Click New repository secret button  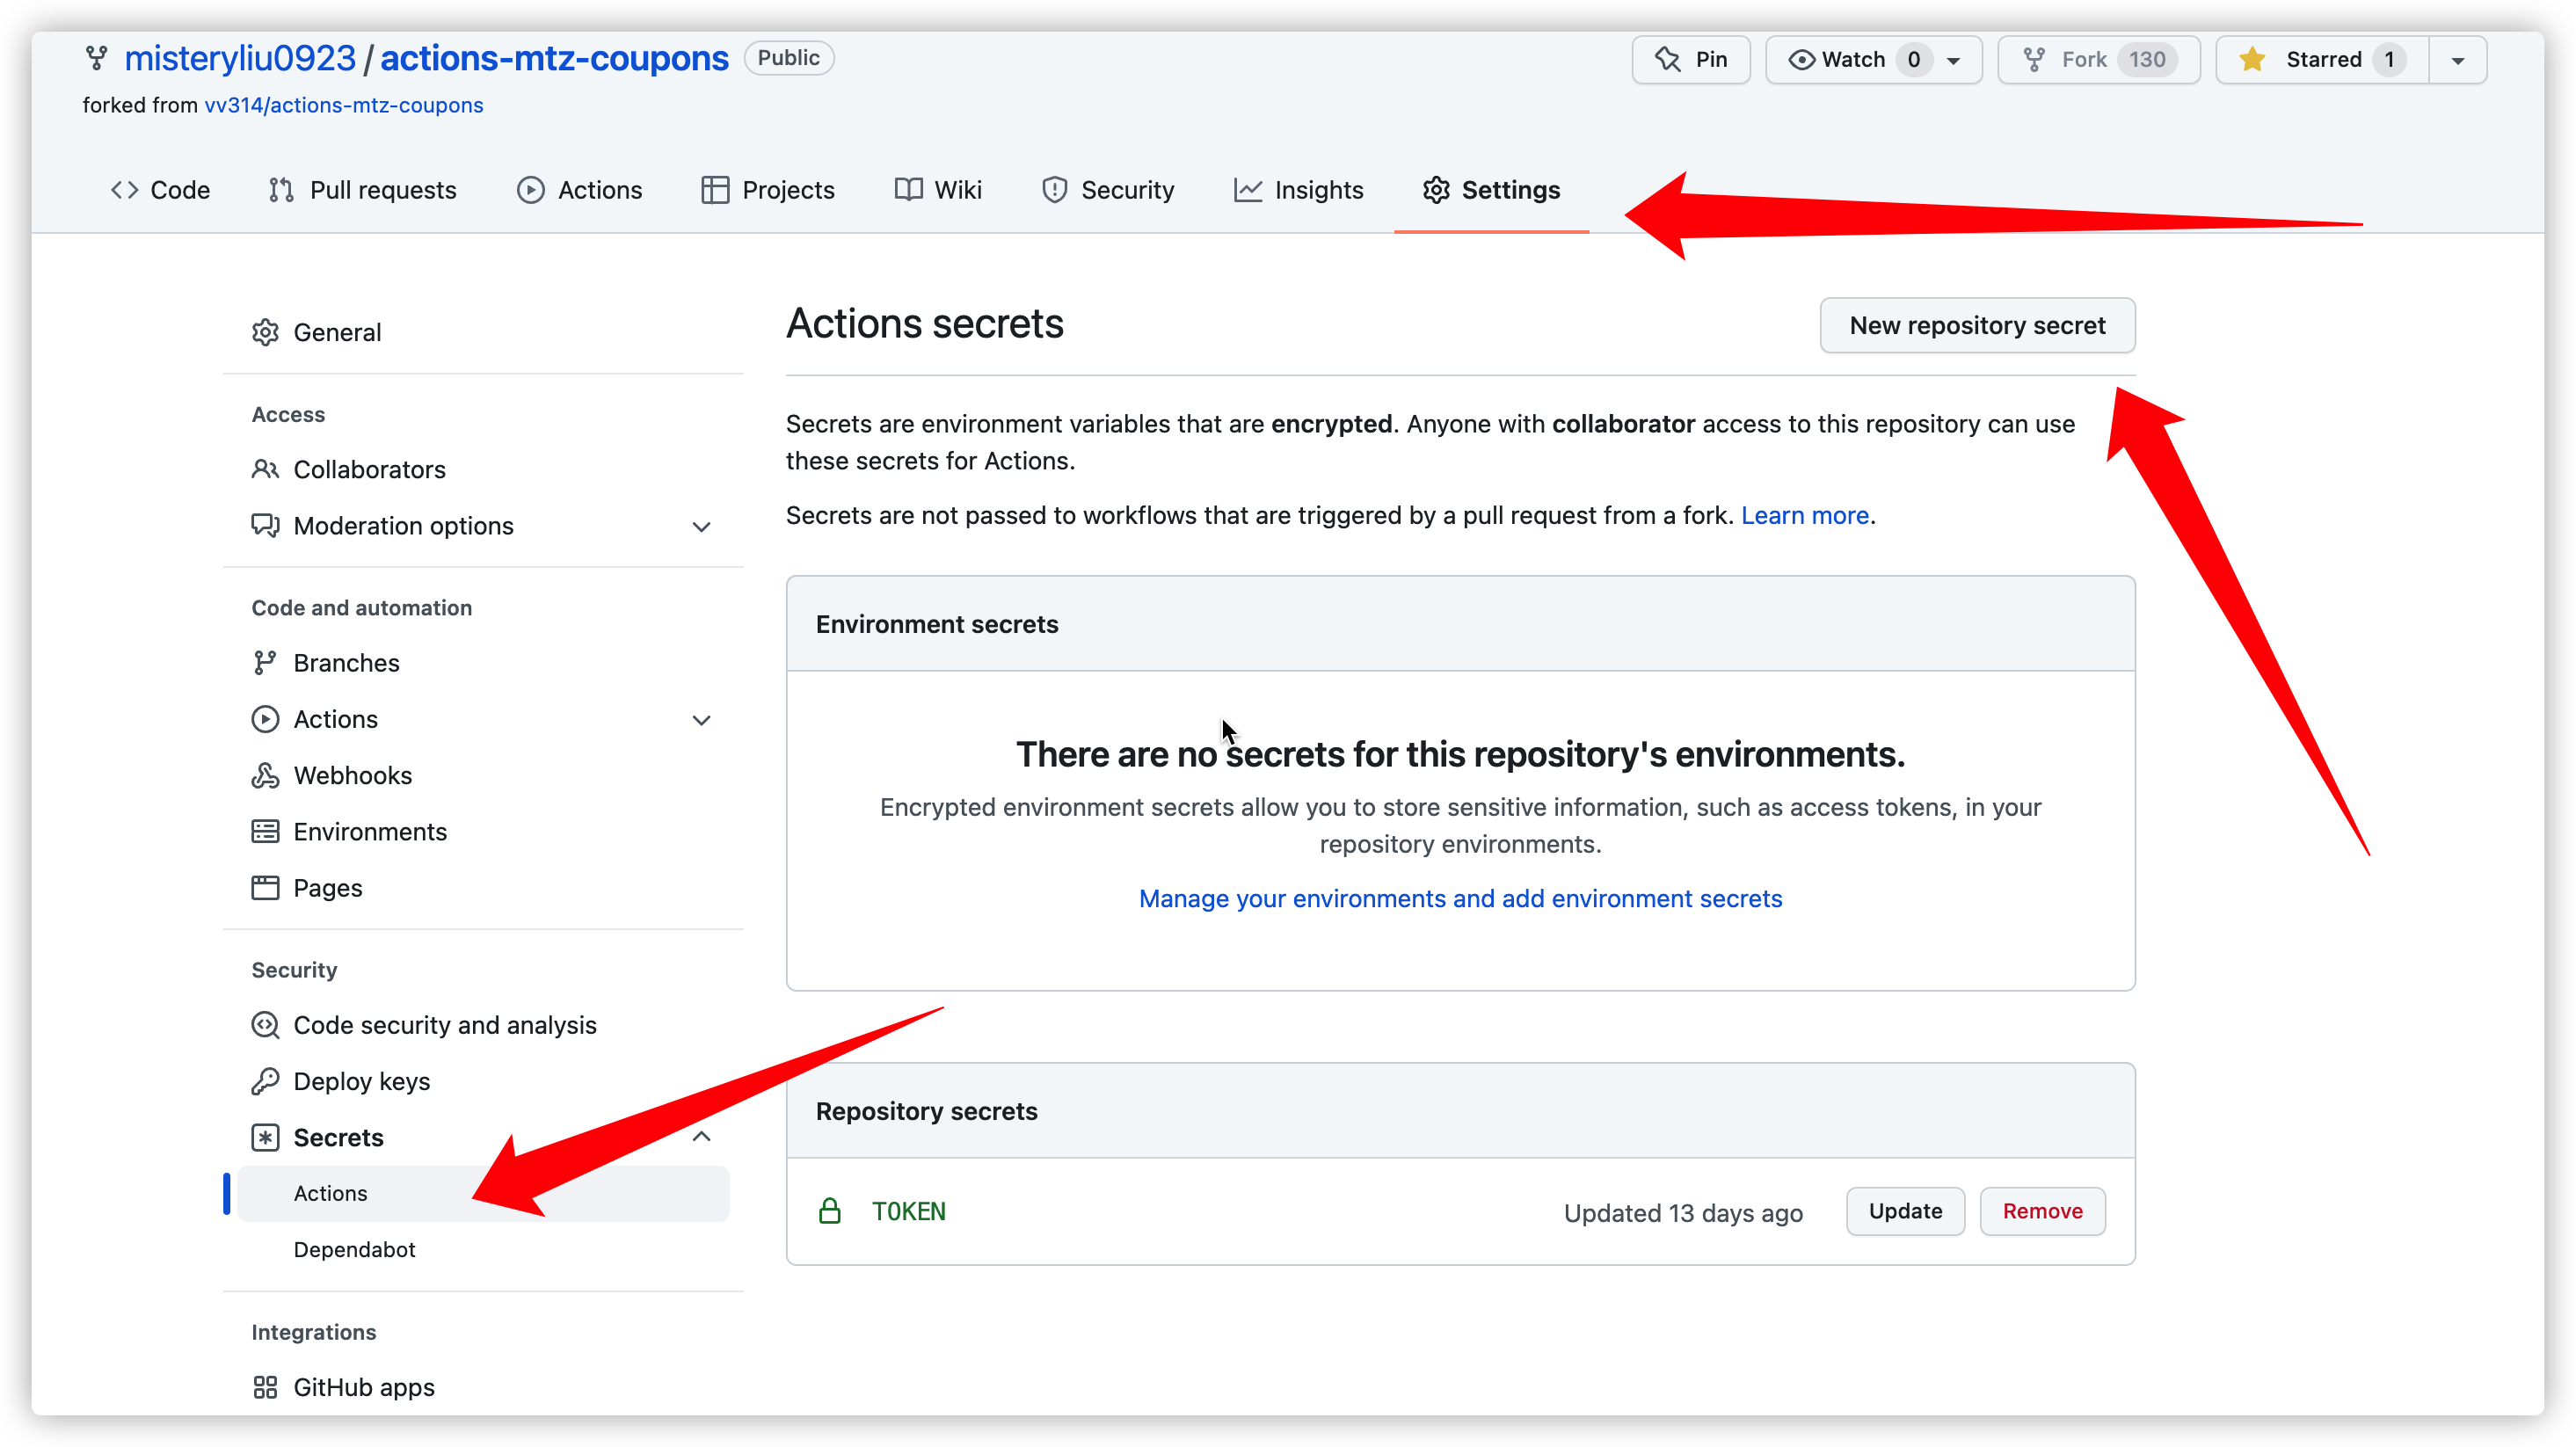pos(1977,325)
